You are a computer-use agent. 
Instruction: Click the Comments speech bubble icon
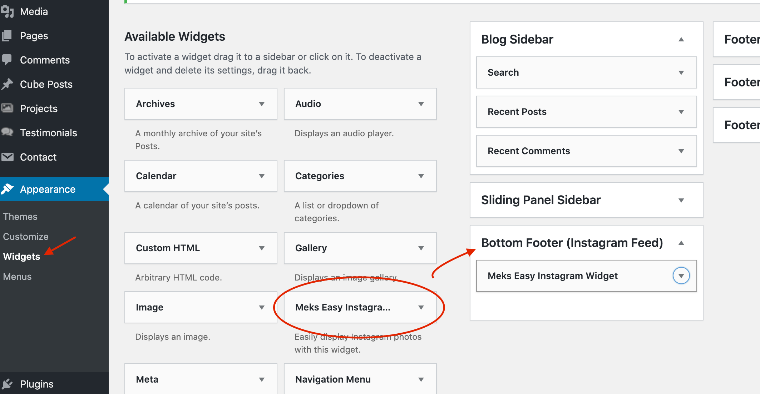click(7, 60)
